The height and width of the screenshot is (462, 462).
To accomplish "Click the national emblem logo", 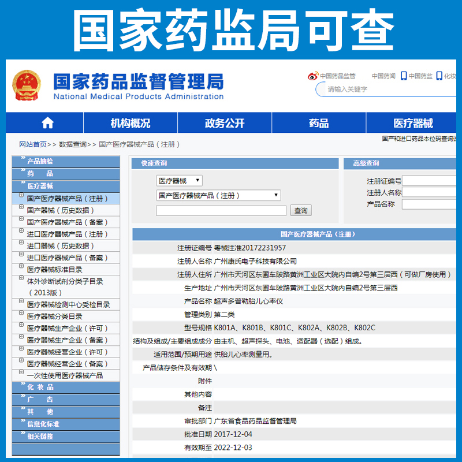I will [x=27, y=85].
